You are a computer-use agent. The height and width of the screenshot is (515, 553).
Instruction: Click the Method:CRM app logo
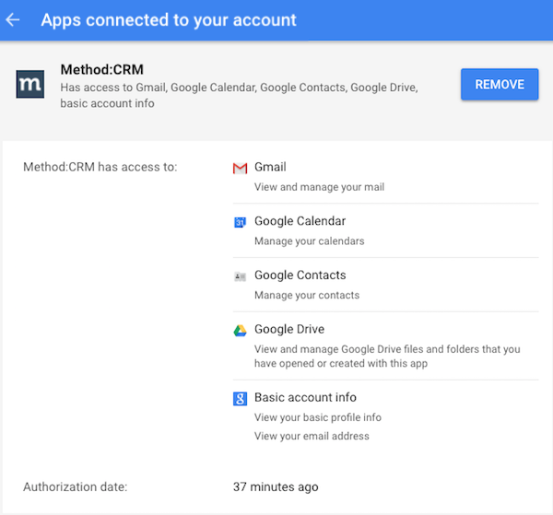point(30,84)
